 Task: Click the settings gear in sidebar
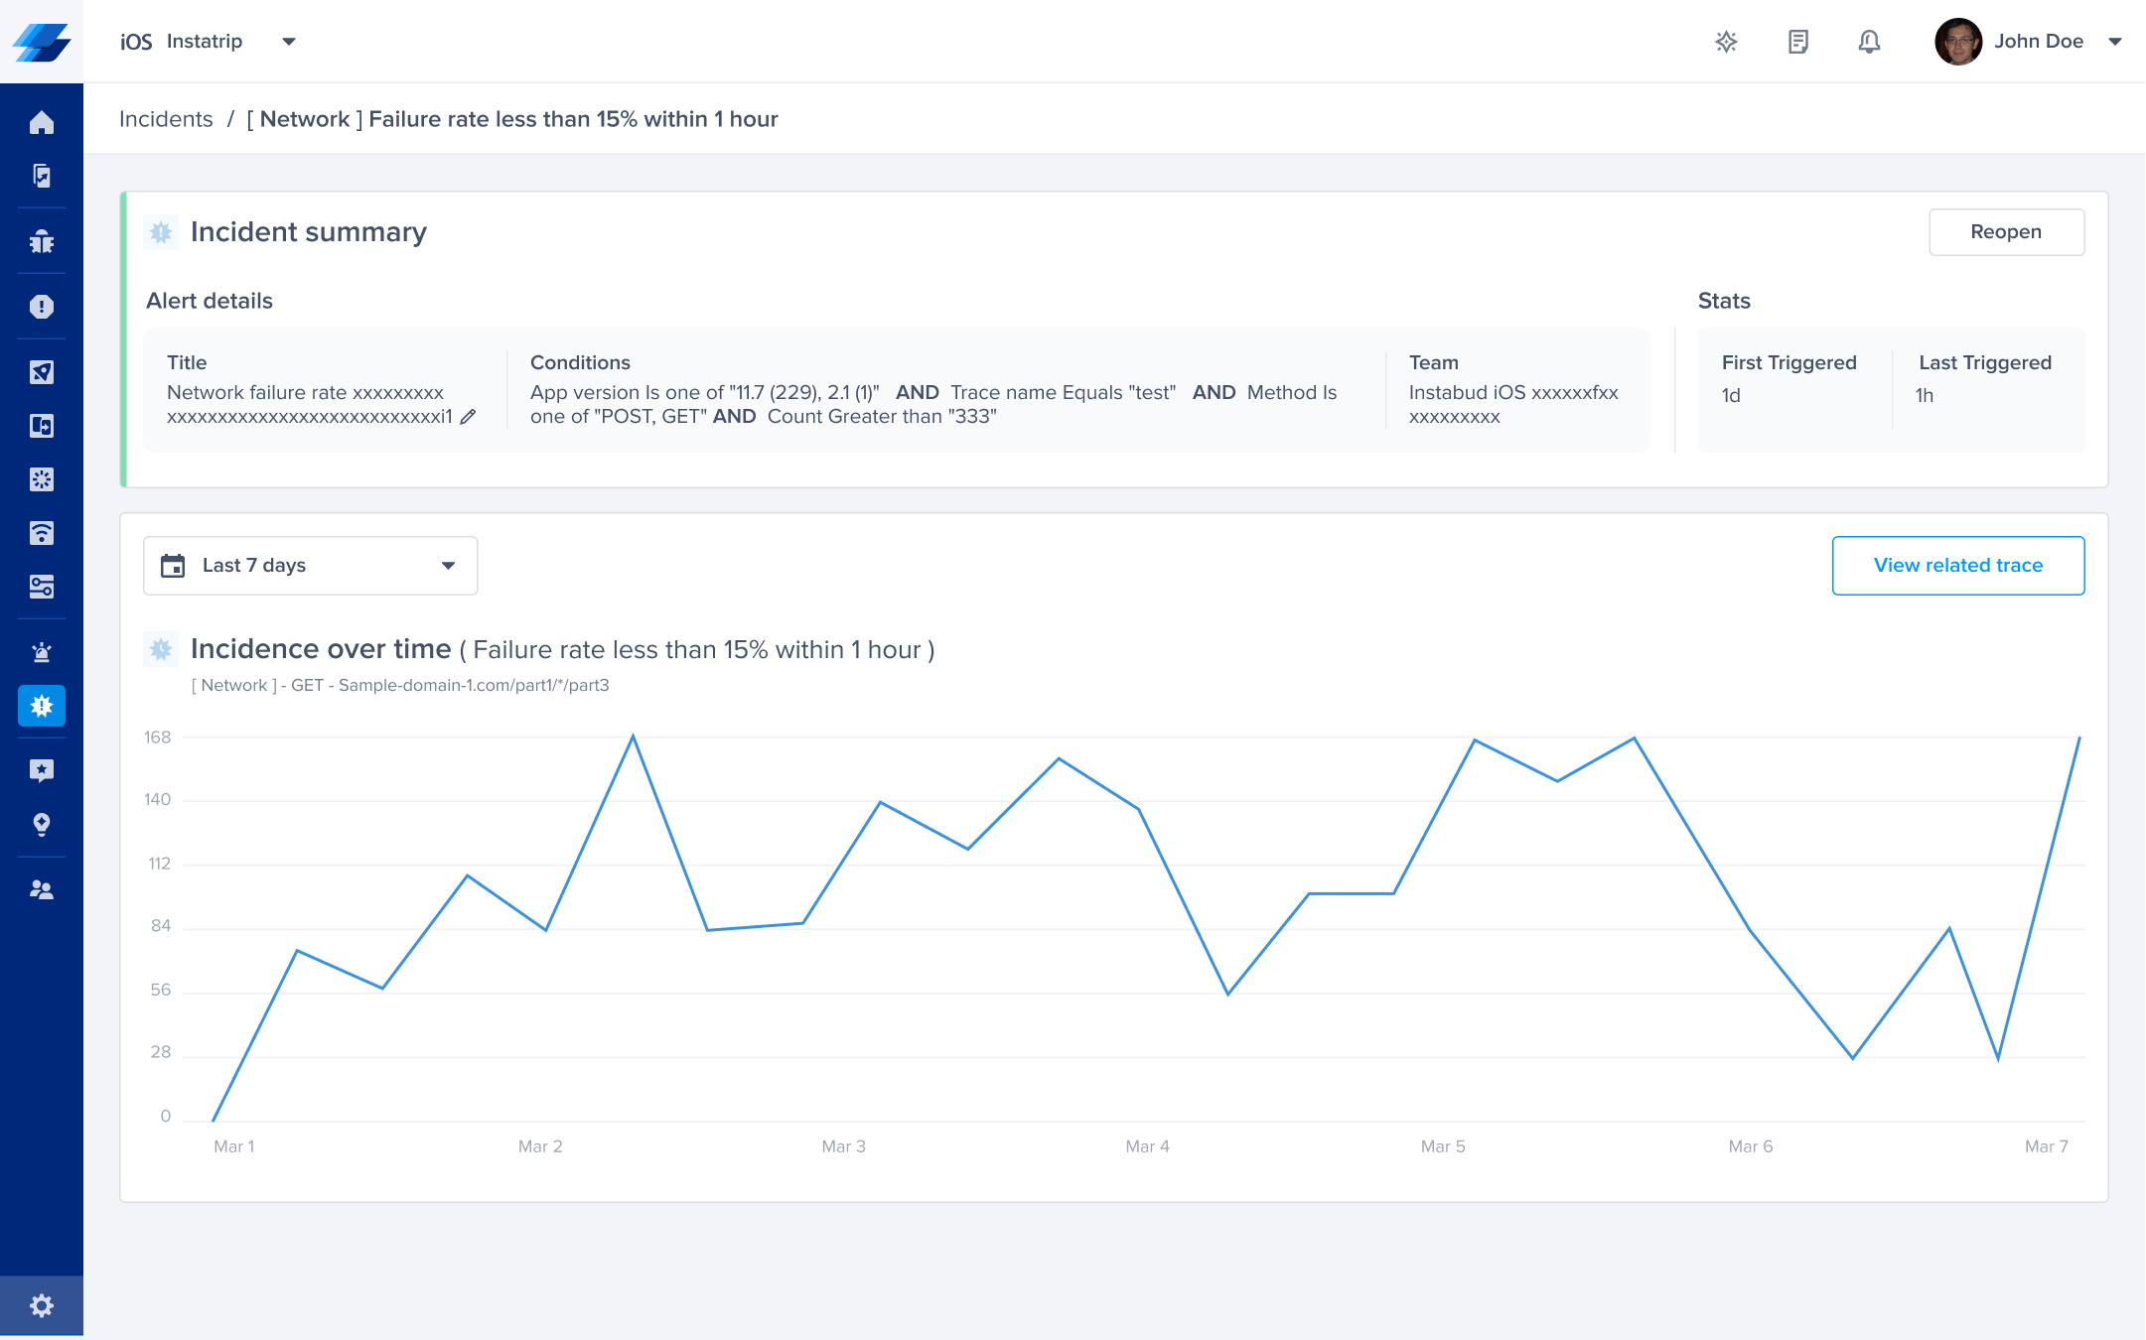tap(42, 1305)
